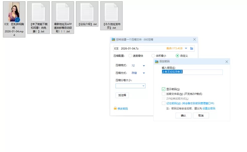Select the 【永久地址发布页】.txt file icon
Viewport: 247px width, 152px height.
(x=111, y=12)
